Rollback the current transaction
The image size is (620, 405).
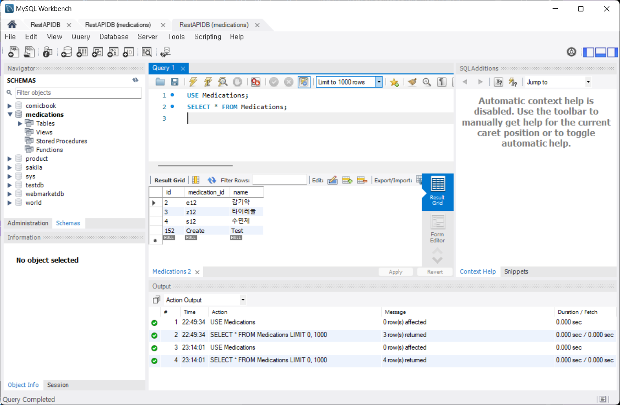[289, 82]
